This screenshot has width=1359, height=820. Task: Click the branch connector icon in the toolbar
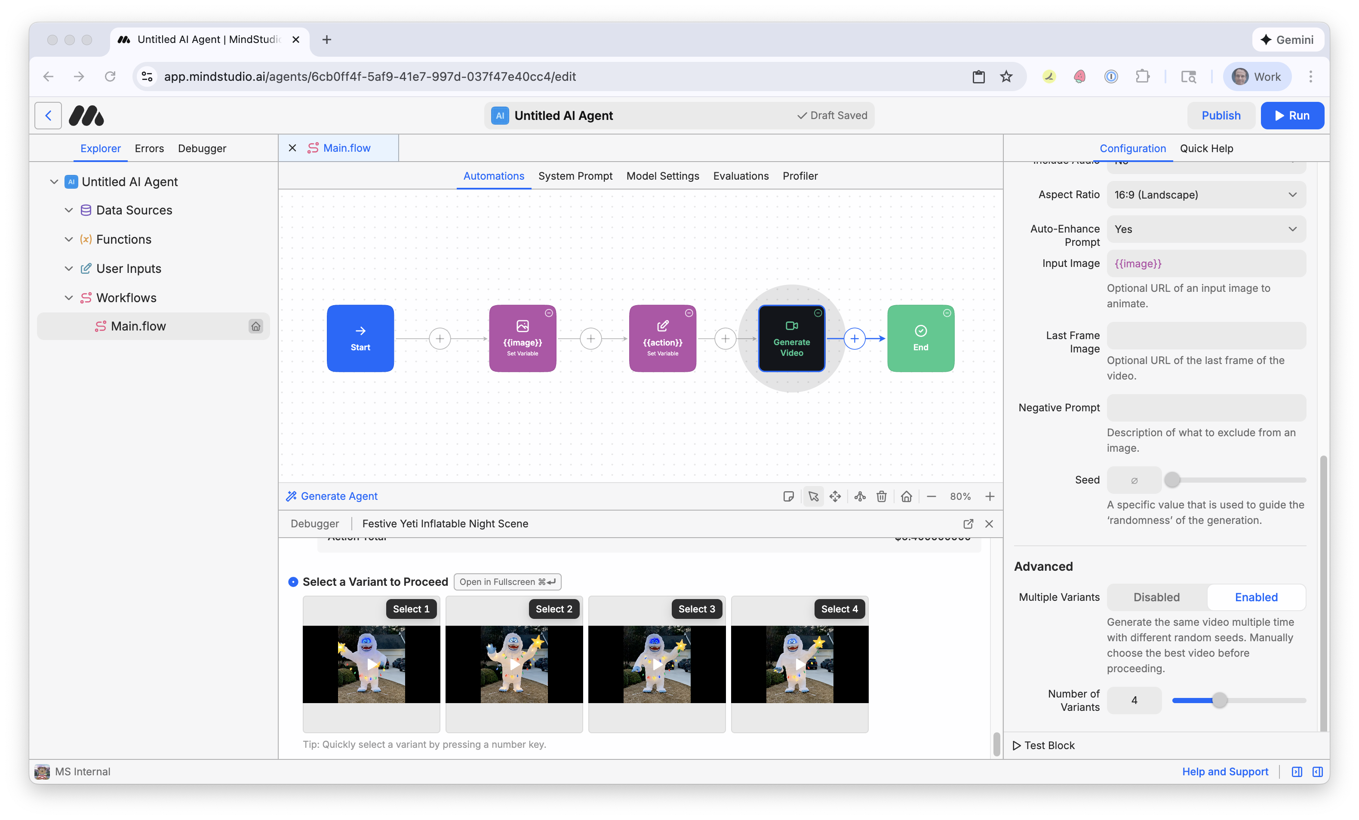pos(859,496)
